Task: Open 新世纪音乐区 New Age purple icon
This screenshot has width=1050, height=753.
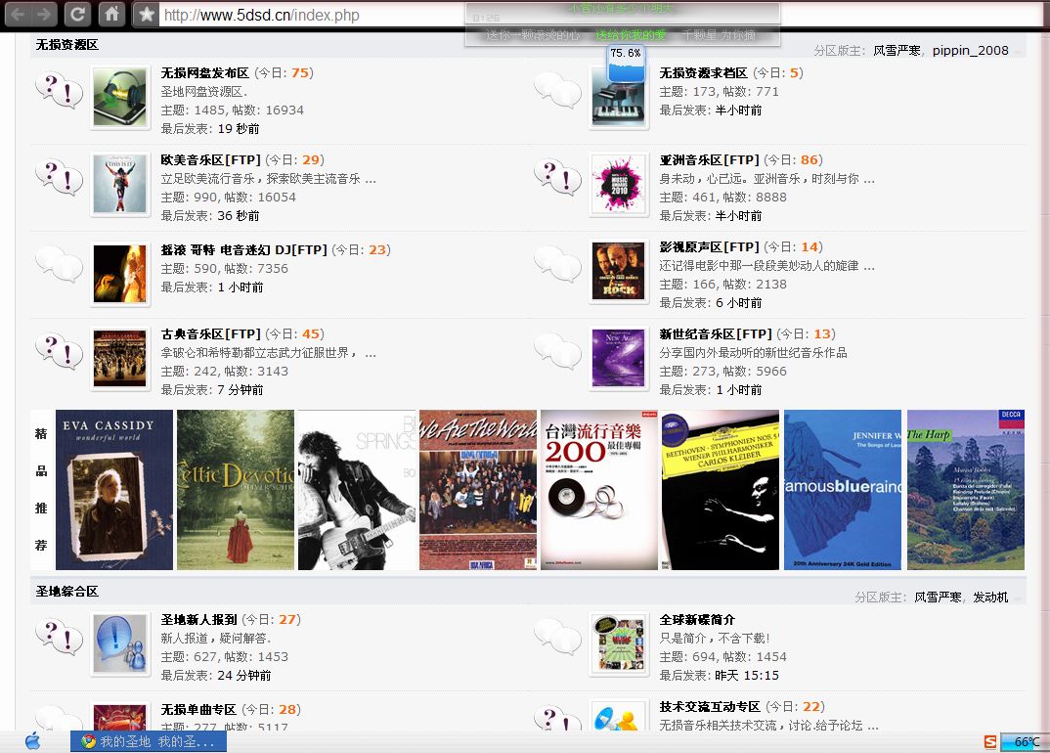Action: pyautogui.click(x=619, y=359)
